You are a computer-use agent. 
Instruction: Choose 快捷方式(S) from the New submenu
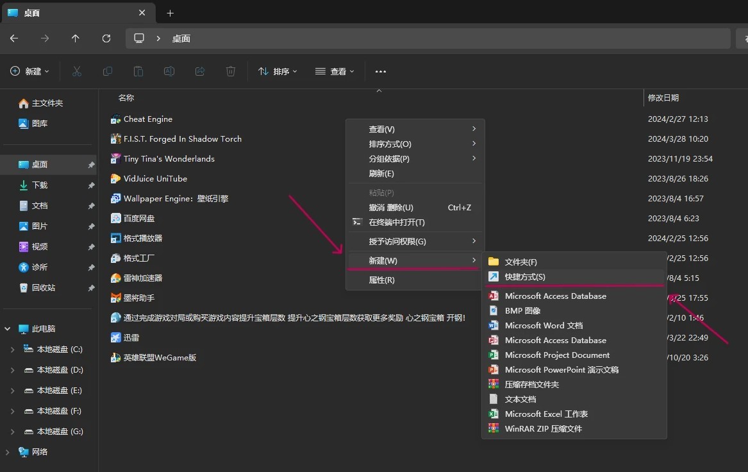[524, 277]
